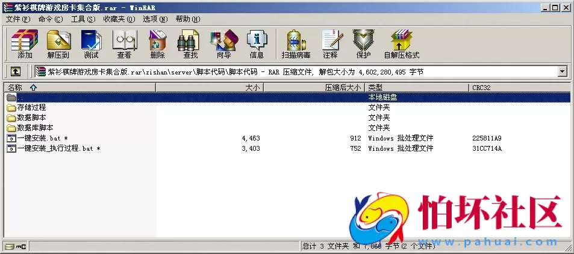
Task: Sort by the 类型 column header
Action: point(417,88)
